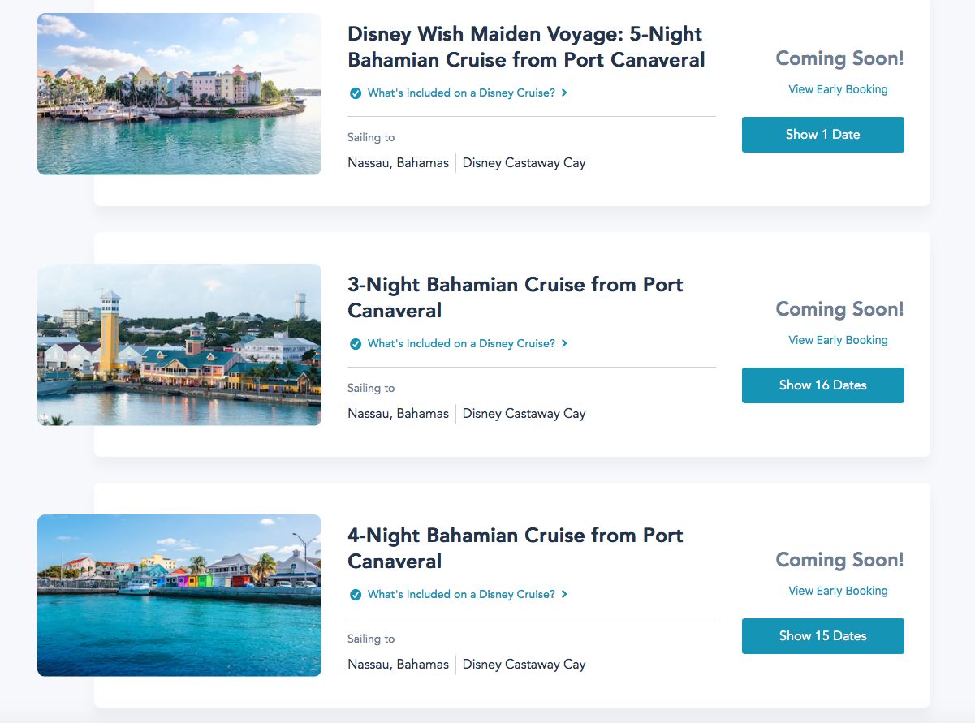Click chevron arrow after 3-Night What's Included
The width and height of the screenshot is (975, 723).
[564, 344]
